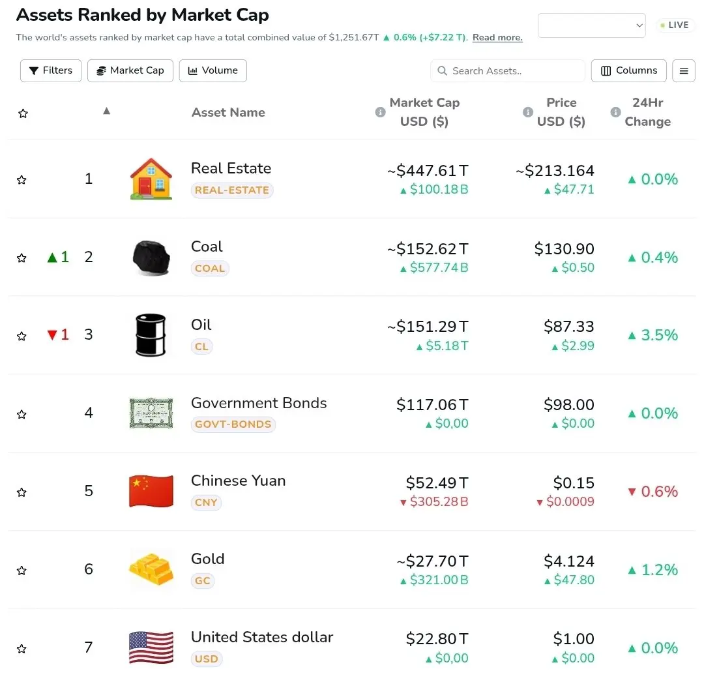Open the Columns selector

pyautogui.click(x=628, y=70)
